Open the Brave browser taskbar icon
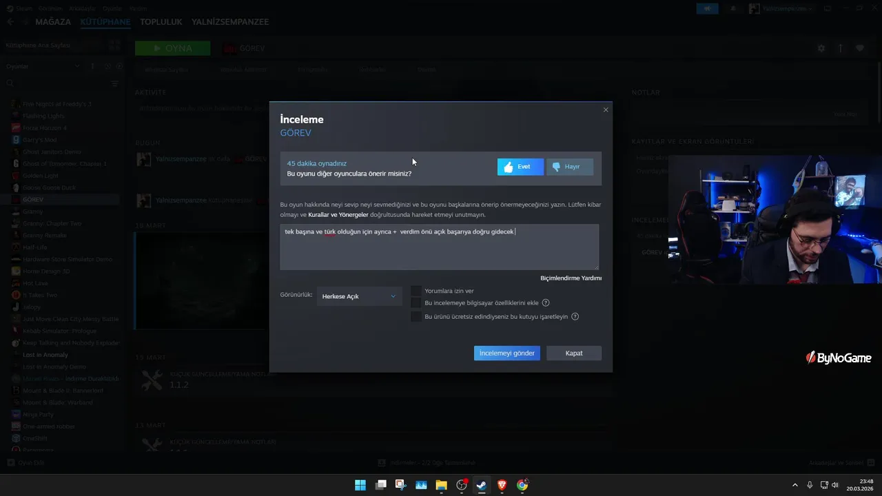 pos(502,485)
